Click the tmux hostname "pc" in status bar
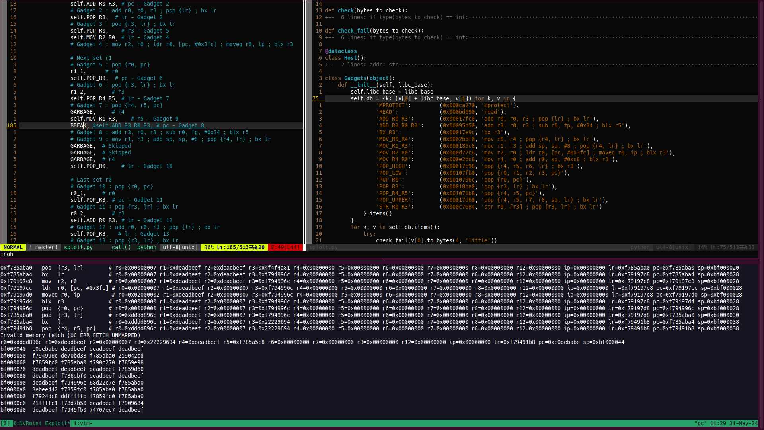 tap(700, 423)
